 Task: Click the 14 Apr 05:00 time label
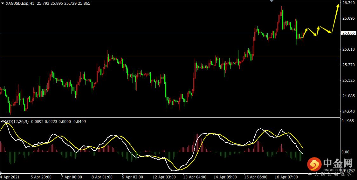click(225, 177)
